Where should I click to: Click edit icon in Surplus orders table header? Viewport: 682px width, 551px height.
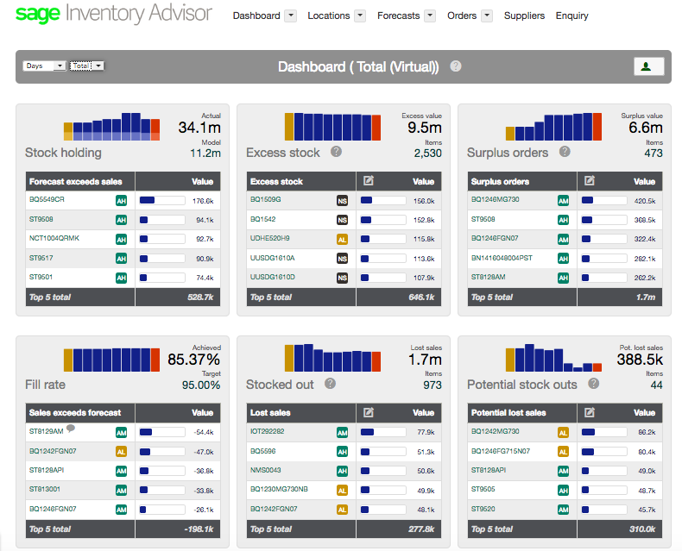[x=590, y=180]
